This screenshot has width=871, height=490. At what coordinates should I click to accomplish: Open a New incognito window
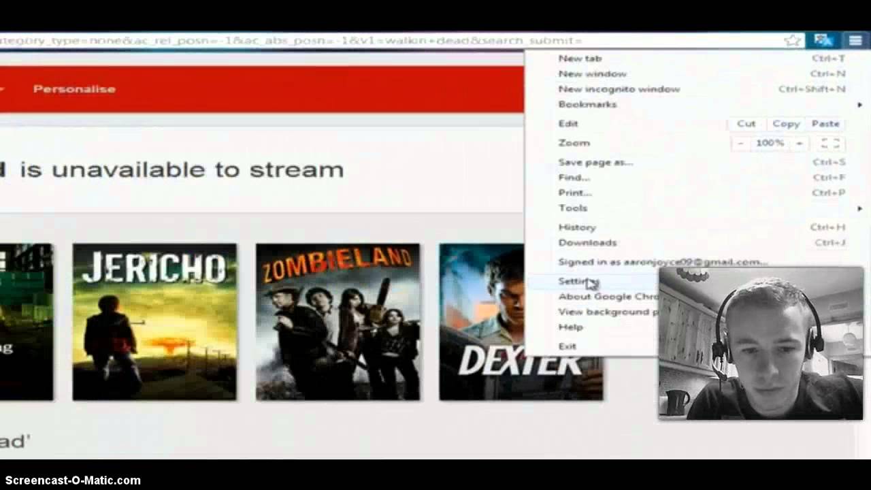coord(697,89)
